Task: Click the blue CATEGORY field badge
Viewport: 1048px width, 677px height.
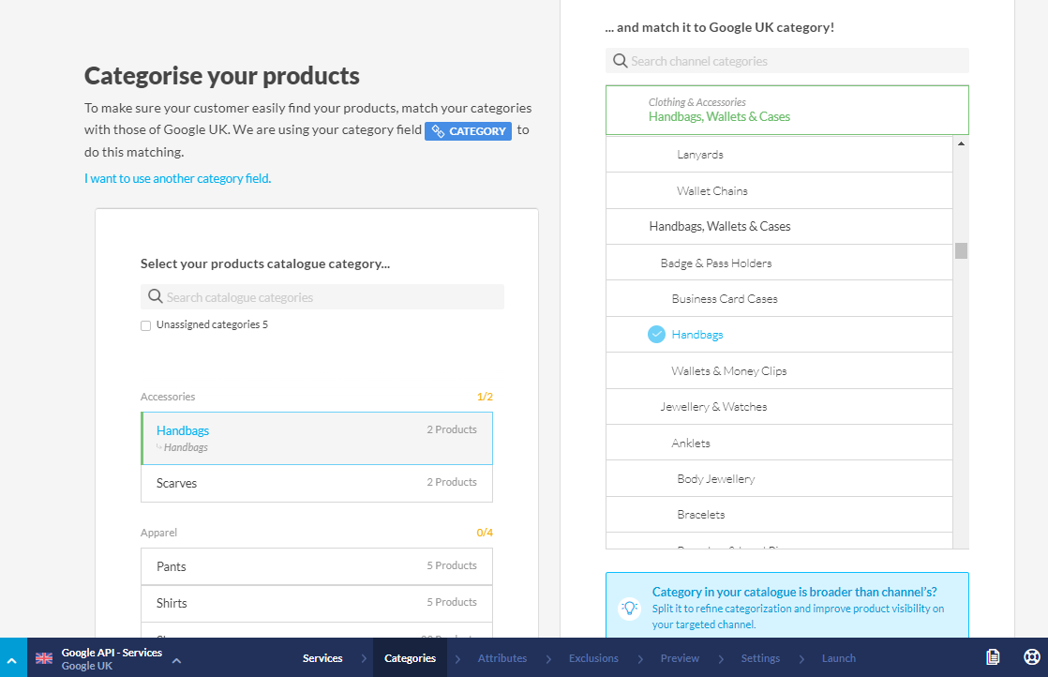Action: [468, 131]
